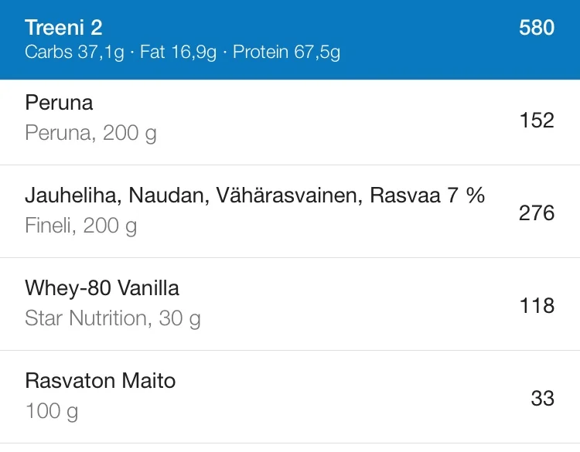Image resolution: width=580 pixels, height=452 pixels.
Task: Select the 33 calorie value
Action: 542,398
